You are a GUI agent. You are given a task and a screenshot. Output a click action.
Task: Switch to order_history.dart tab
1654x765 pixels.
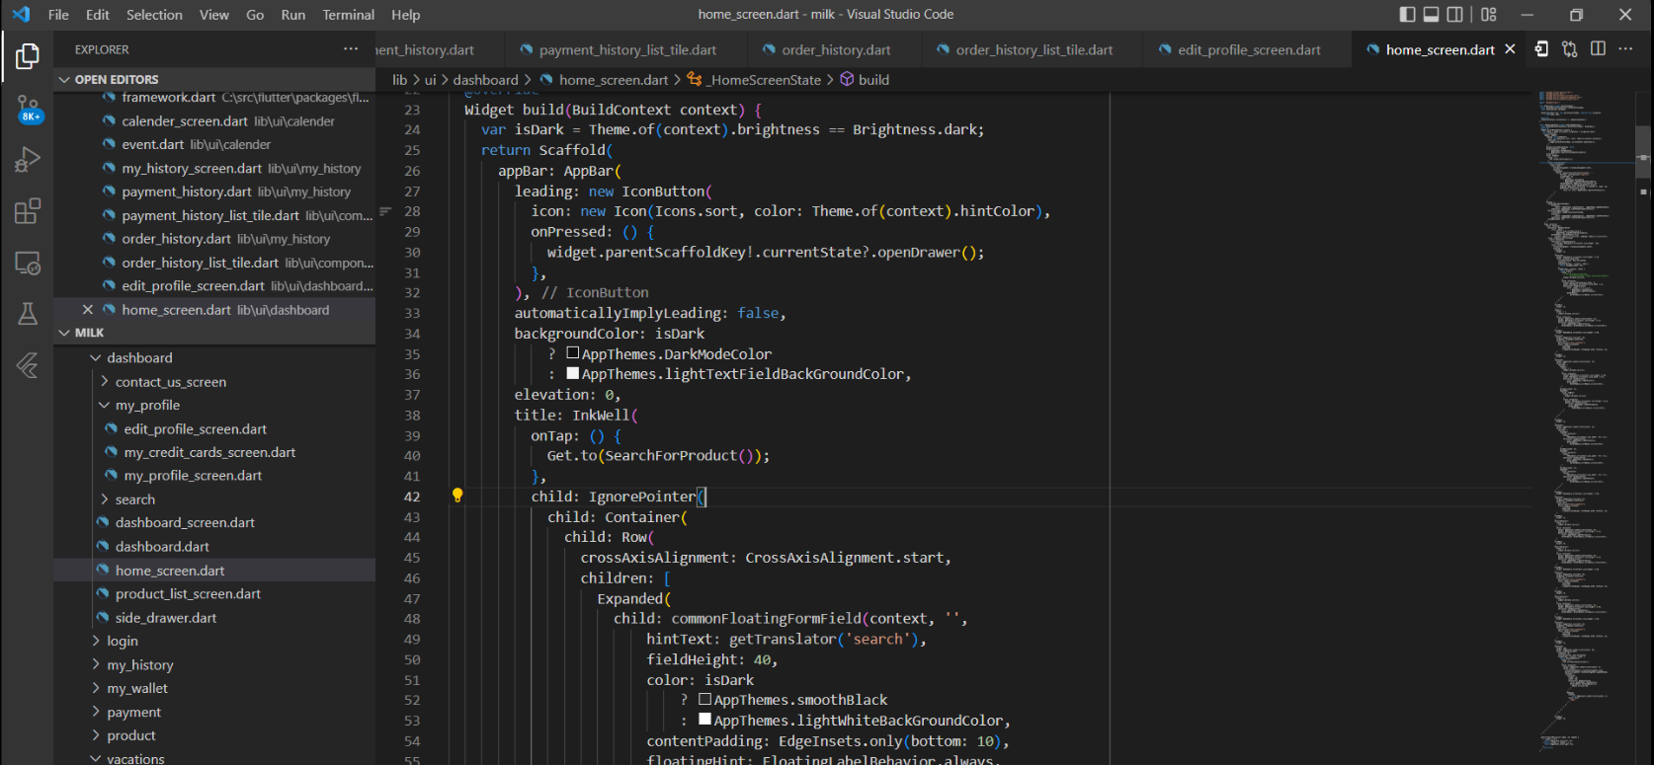[836, 49]
